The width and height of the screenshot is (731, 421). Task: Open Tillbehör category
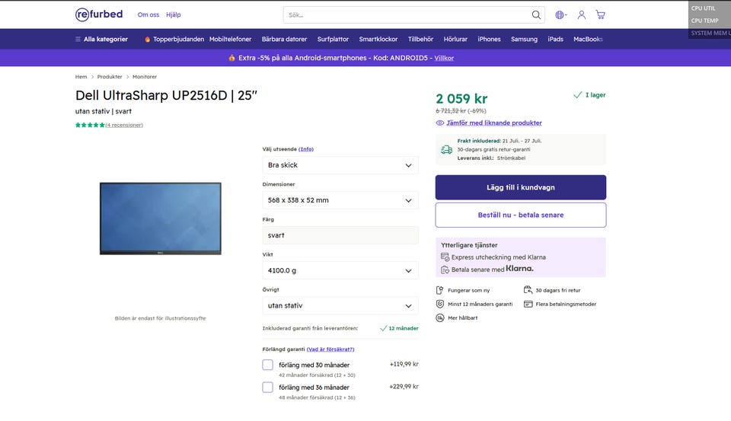pos(420,39)
